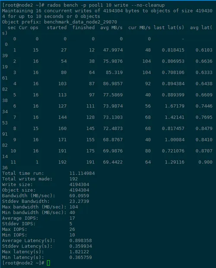
Task: Click Average IOPS value 17
Action: [x=72, y=218]
